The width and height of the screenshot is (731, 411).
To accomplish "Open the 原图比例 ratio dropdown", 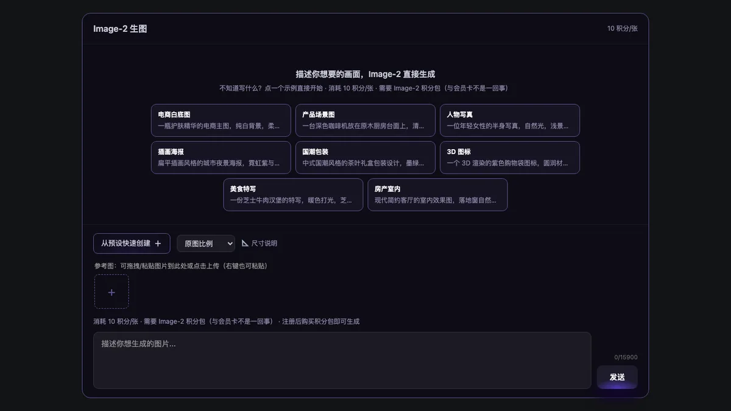I will point(206,244).
